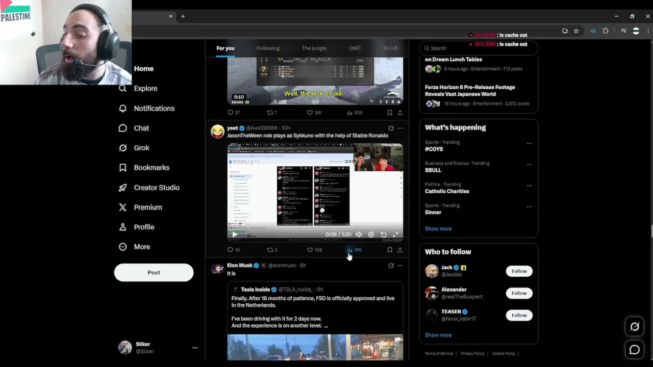
Task: Follow Jack
Action: [519, 271]
